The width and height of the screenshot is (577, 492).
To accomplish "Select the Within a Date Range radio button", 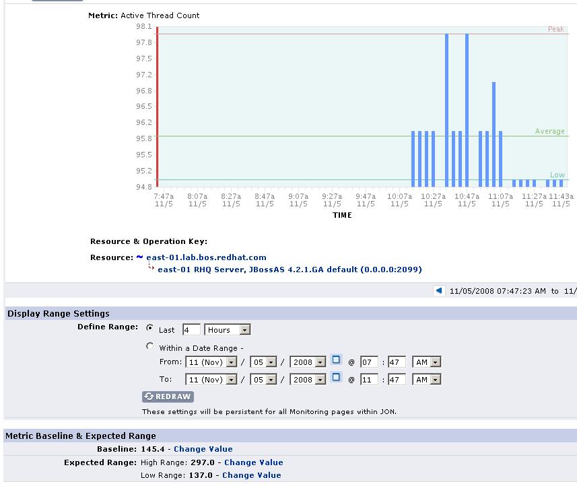I will [149, 345].
